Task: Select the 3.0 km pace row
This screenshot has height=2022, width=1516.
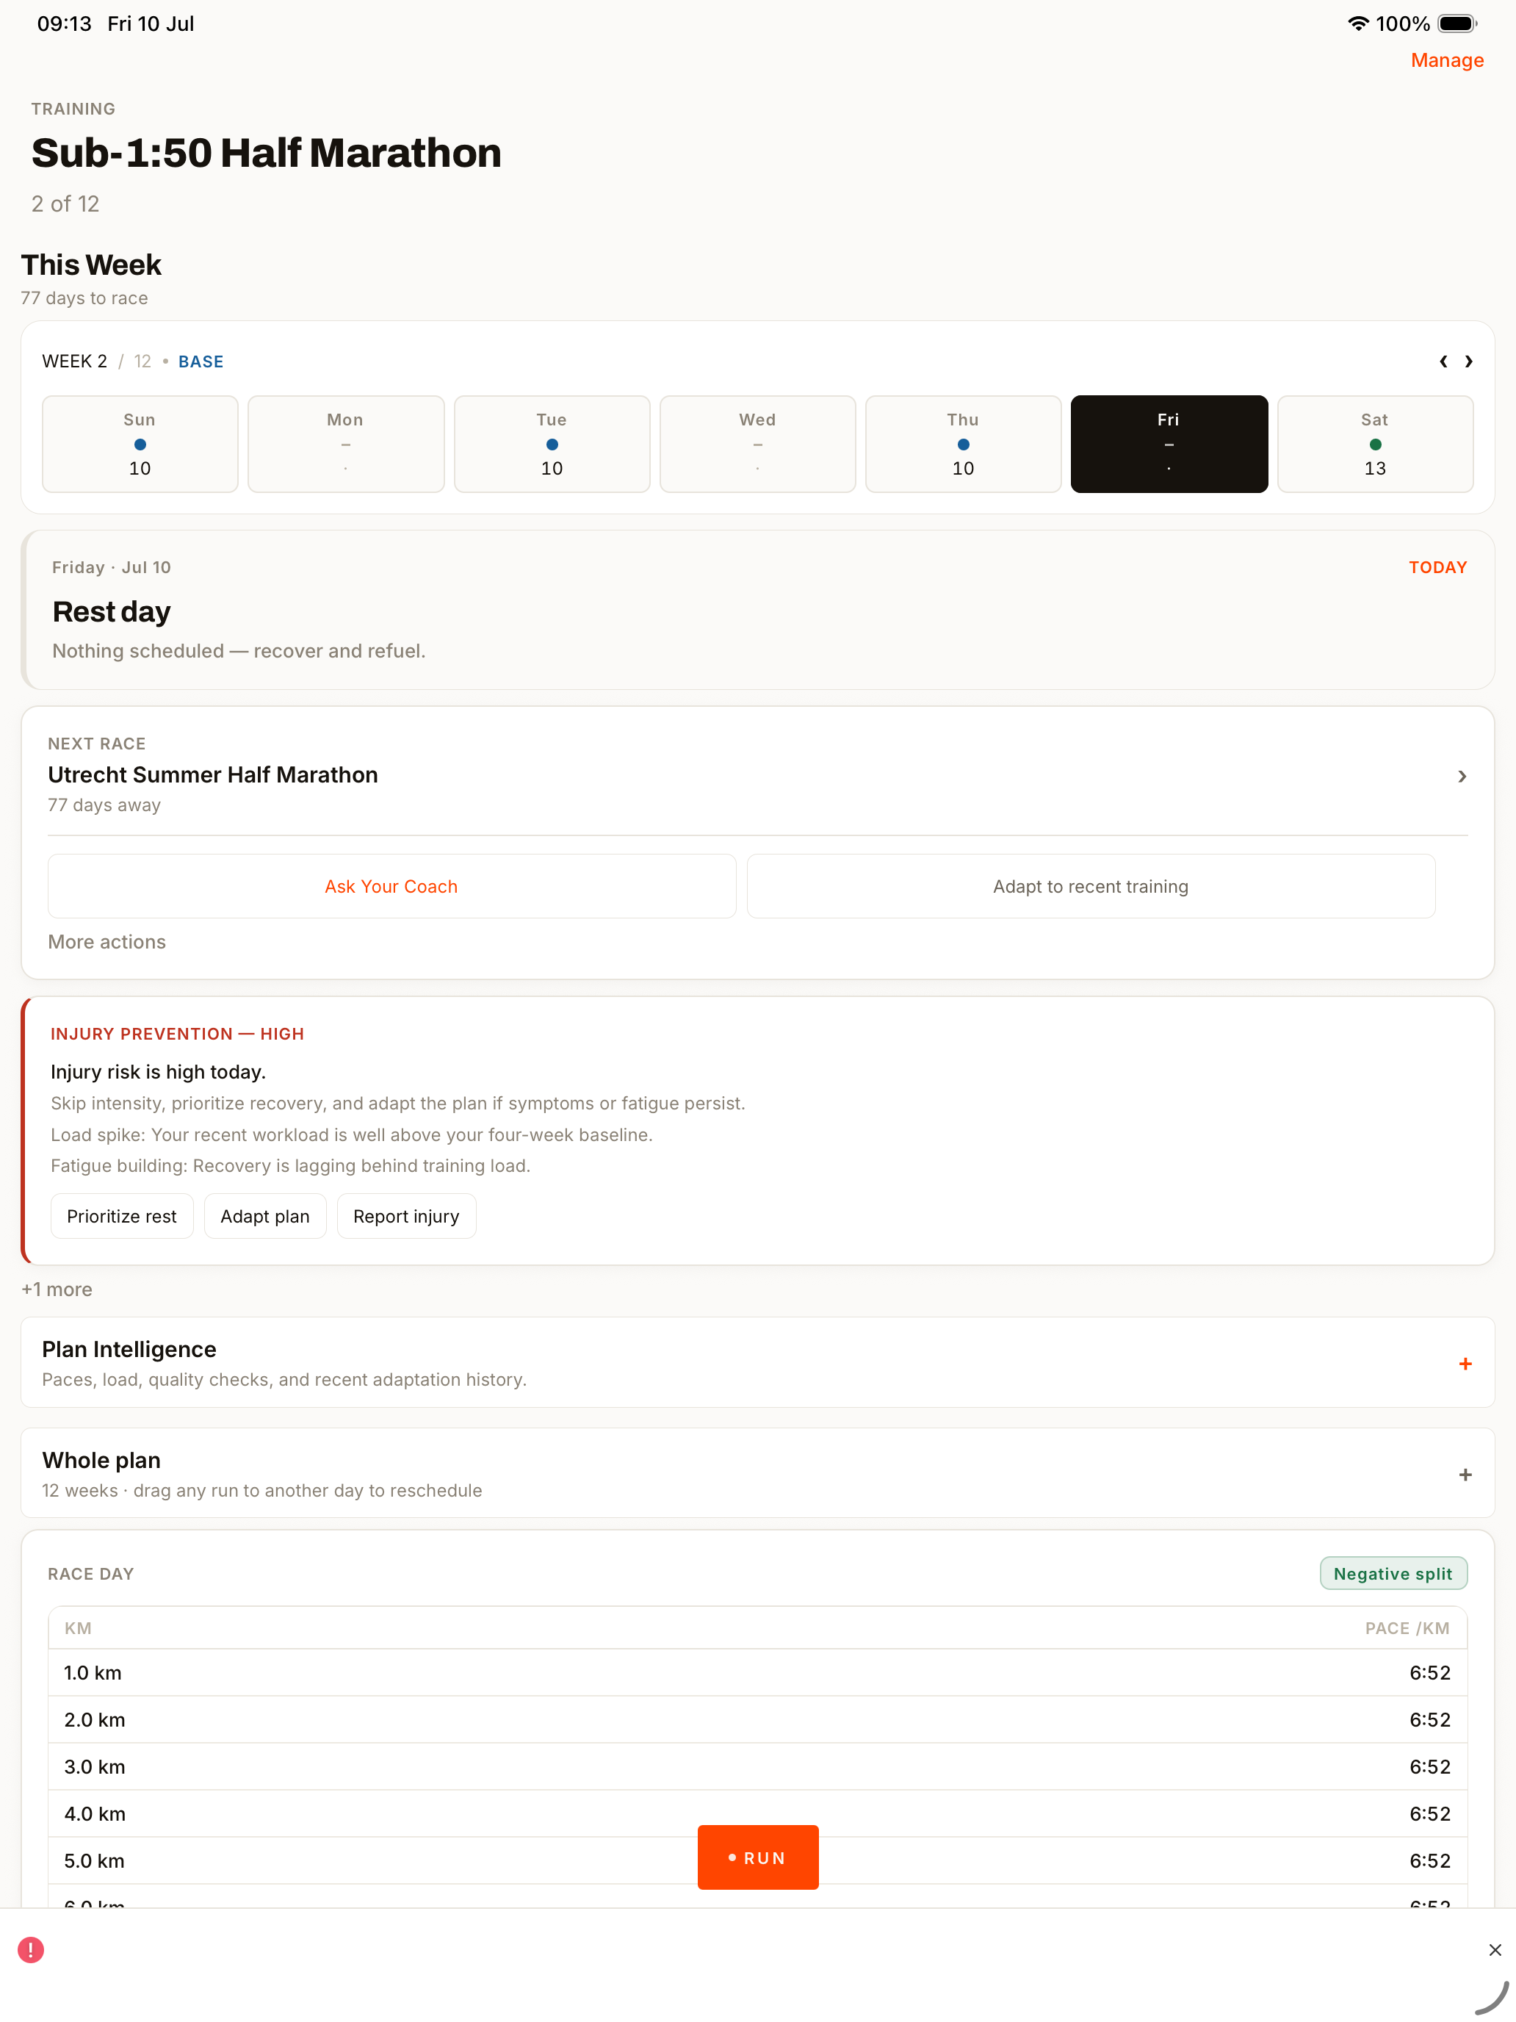Action: [757, 1767]
